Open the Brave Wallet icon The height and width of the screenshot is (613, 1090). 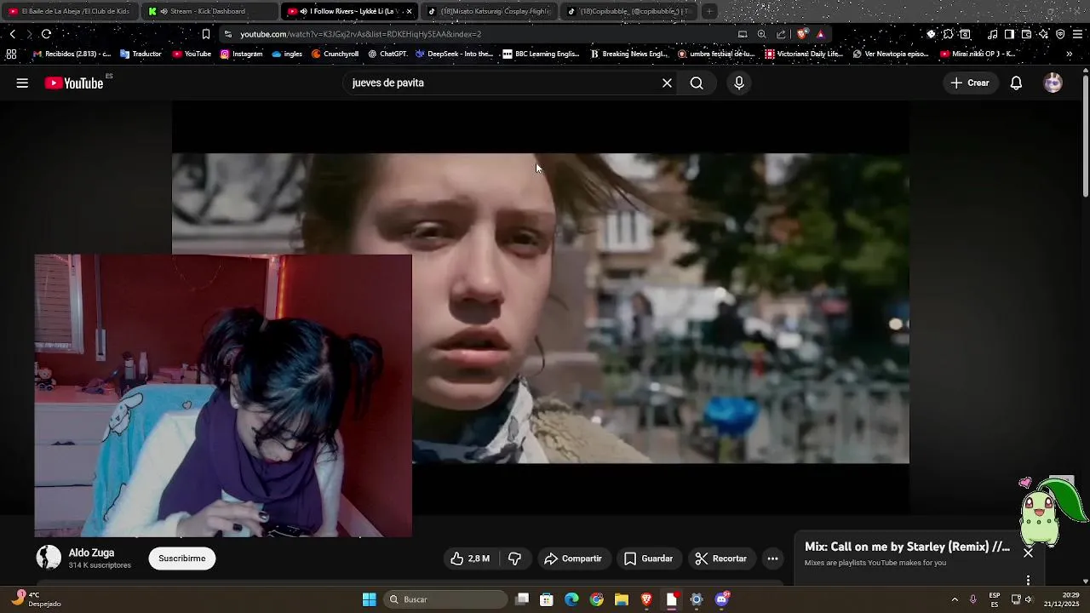pyautogui.click(x=1026, y=34)
